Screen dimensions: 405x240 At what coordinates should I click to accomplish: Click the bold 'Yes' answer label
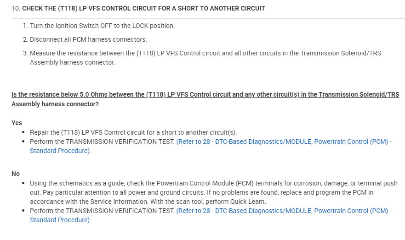pyautogui.click(x=17, y=123)
